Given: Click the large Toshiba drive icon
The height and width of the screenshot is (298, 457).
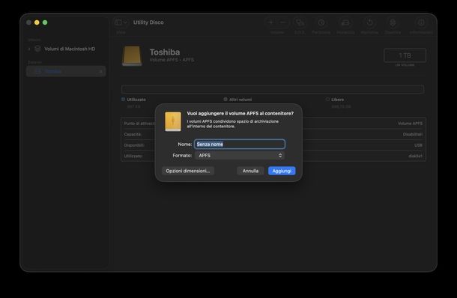Looking at the screenshot, I should 132,55.
